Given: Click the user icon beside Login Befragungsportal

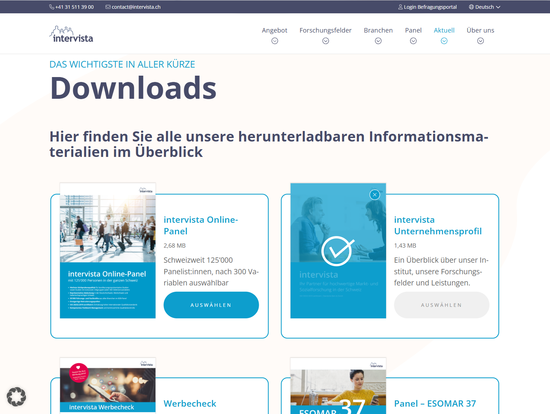Looking at the screenshot, I should 400,7.
